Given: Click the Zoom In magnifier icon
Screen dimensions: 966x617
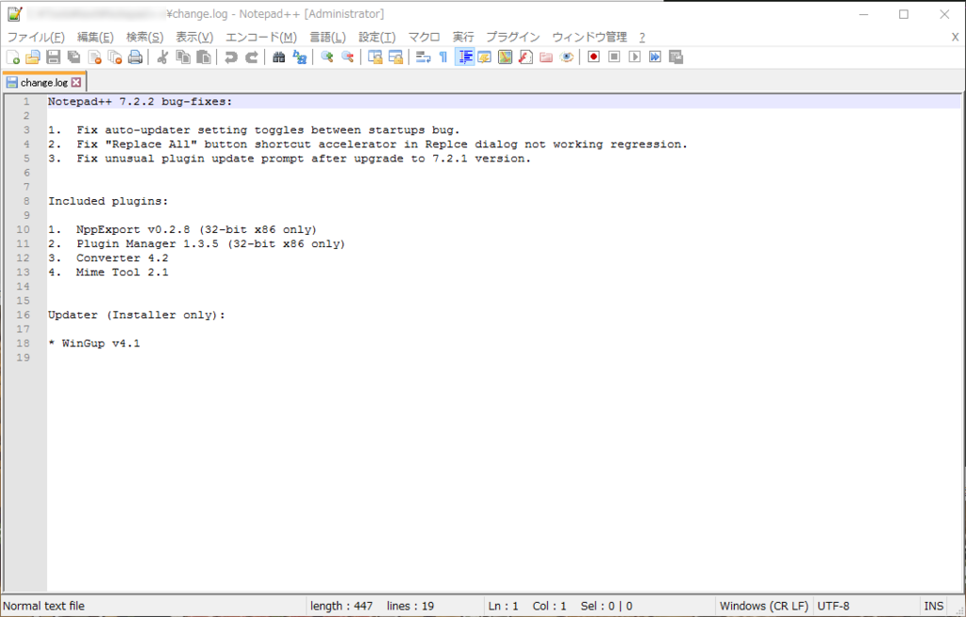Looking at the screenshot, I should 327,58.
